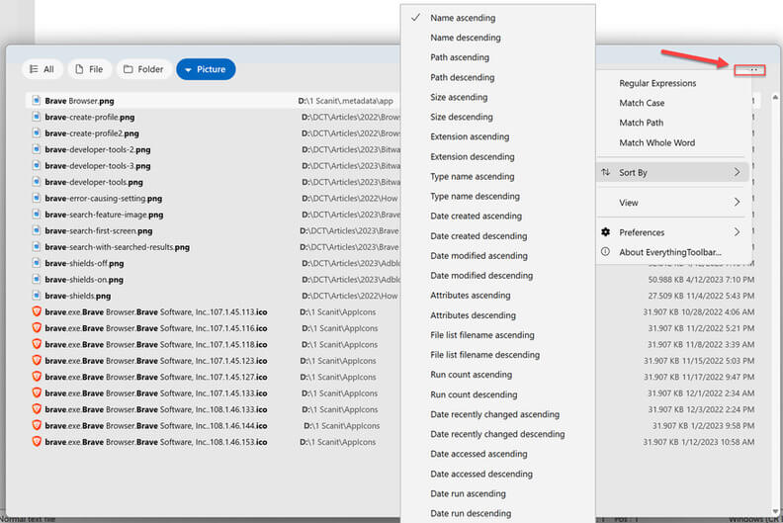This screenshot has width=783, height=523.
Task: Expand the Sort By submenu arrow
Action: (738, 172)
